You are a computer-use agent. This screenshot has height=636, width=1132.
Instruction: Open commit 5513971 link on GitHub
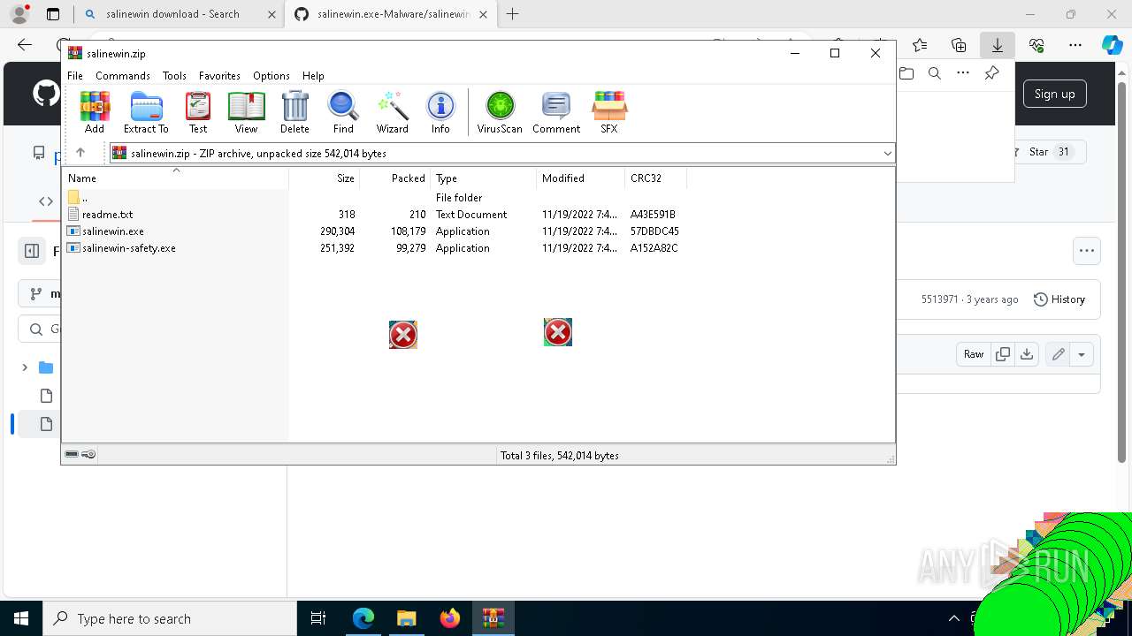(x=939, y=299)
